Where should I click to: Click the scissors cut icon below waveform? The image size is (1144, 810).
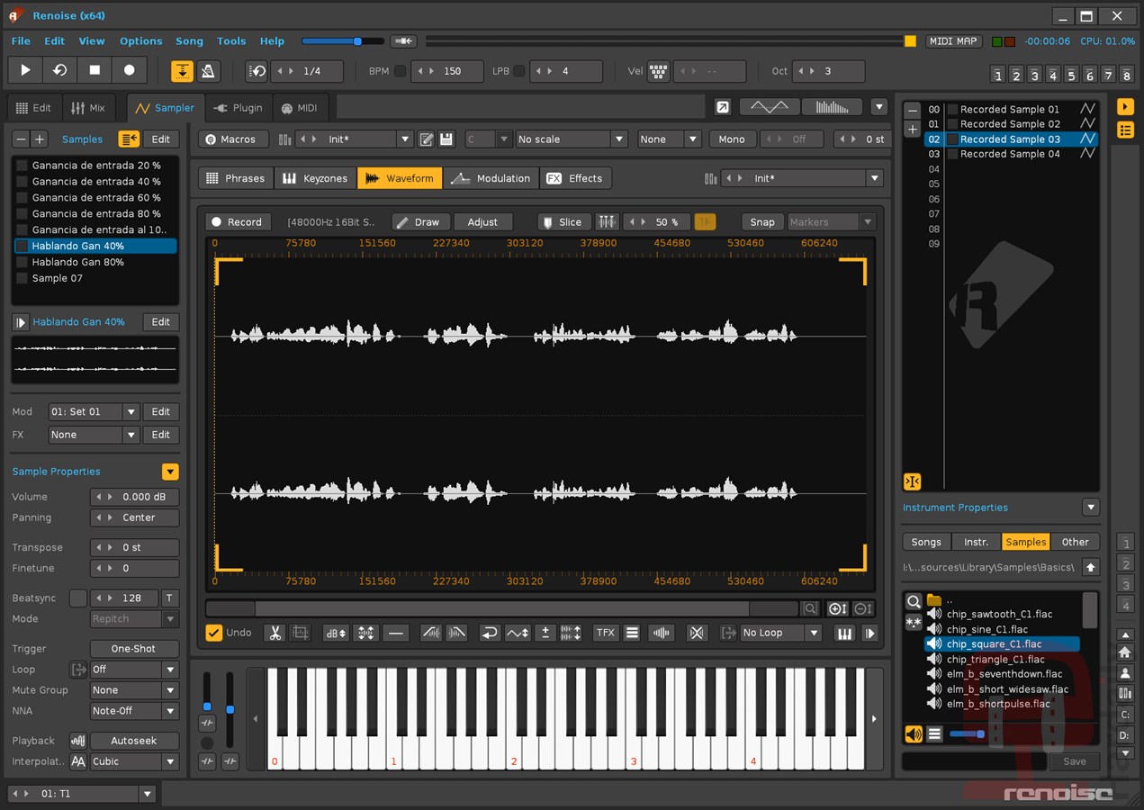tap(275, 633)
